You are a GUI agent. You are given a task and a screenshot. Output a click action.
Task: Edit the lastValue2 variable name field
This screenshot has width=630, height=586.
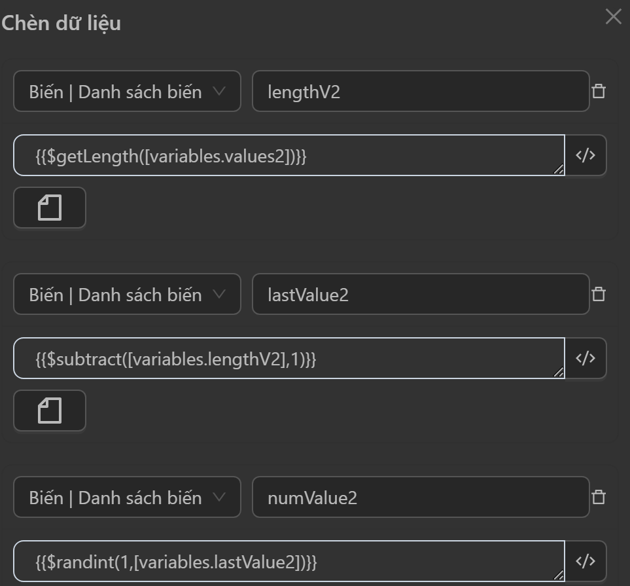(x=420, y=295)
